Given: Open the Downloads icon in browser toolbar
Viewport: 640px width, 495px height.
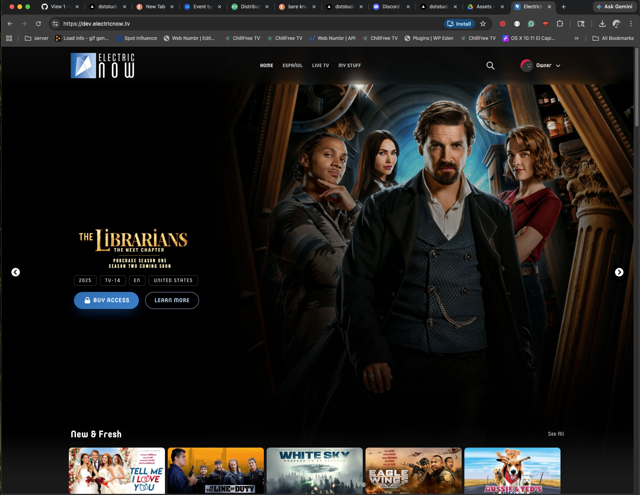Looking at the screenshot, I should (602, 24).
